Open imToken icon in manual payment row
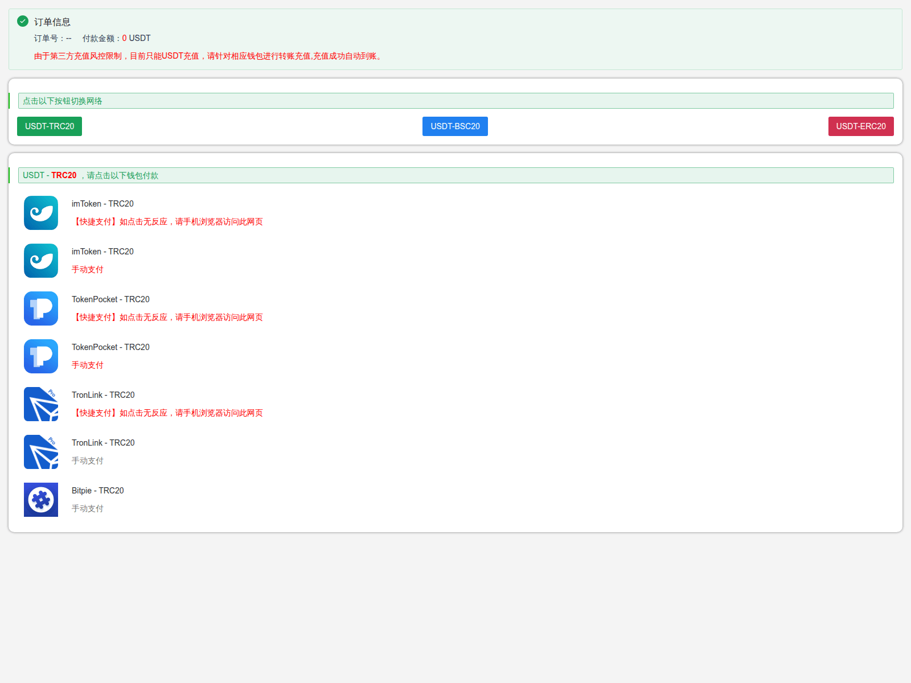 pos(41,261)
